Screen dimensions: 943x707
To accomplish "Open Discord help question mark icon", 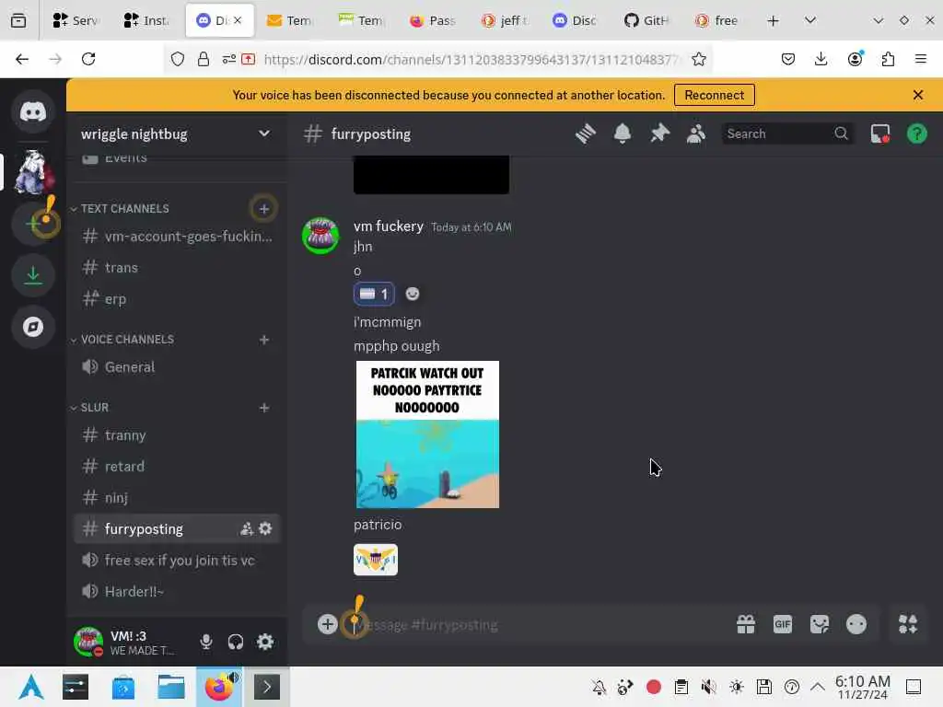I will tap(916, 133).
